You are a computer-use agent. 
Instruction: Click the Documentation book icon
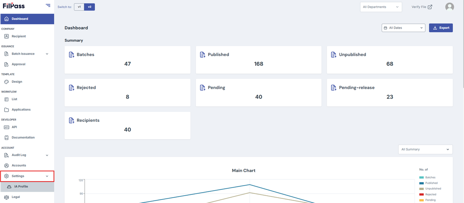coord(6,138)
